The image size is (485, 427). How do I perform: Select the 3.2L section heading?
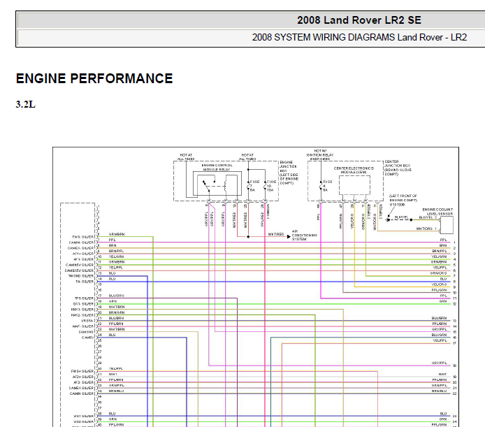tap(26, 104)
